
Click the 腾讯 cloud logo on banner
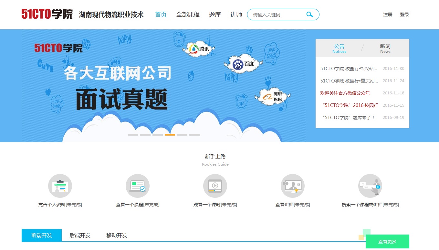pyautogui.click(x=198, y=49)
